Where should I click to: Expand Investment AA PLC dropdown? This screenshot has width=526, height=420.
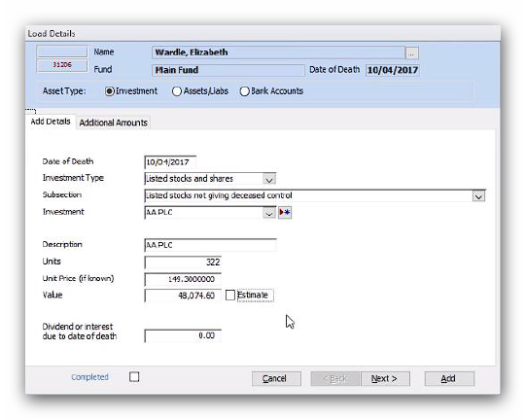tap(269, 213)
